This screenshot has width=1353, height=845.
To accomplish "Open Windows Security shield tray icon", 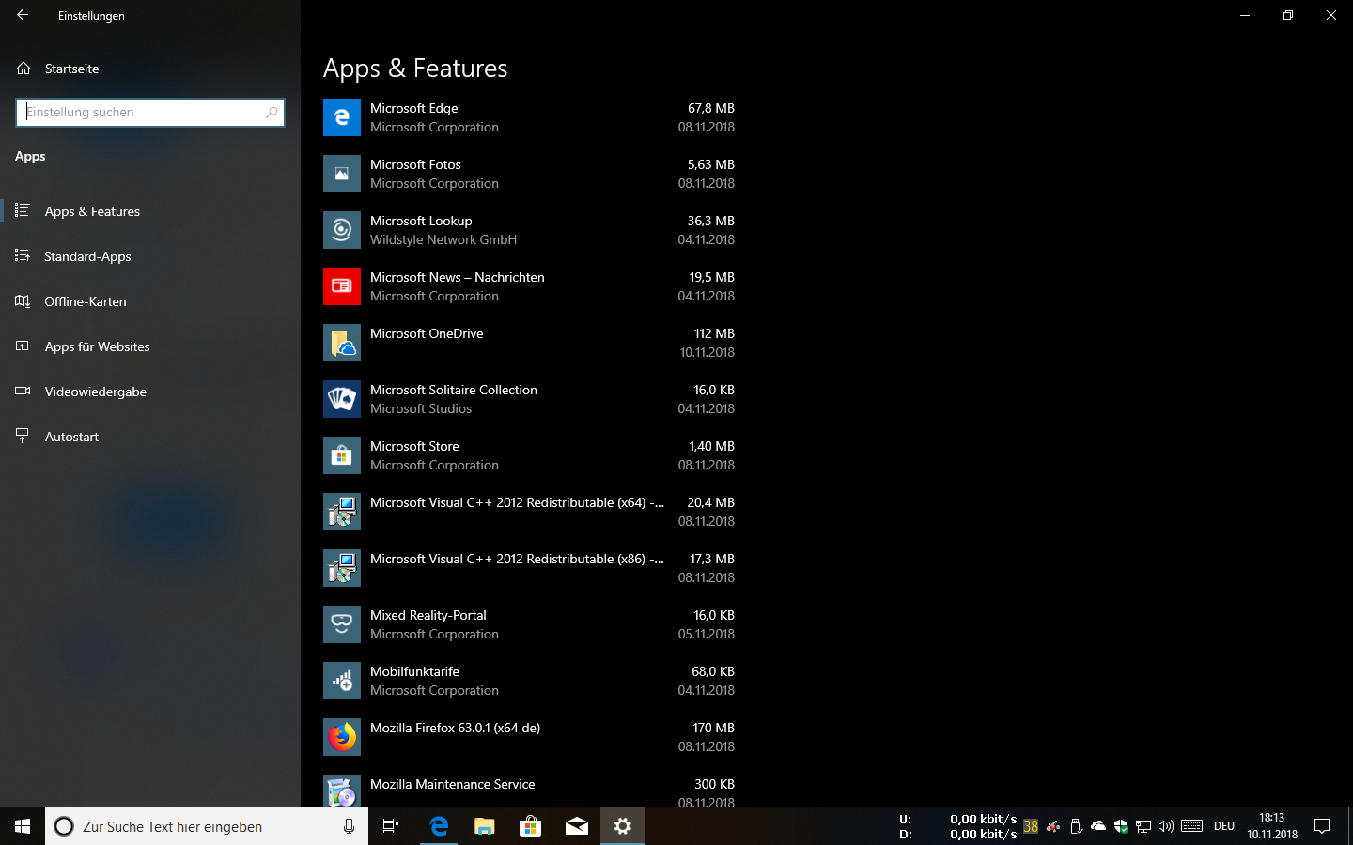I will (1121, 826).
